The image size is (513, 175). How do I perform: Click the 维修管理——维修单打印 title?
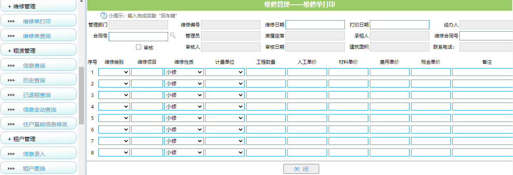(x=300, y=5)
